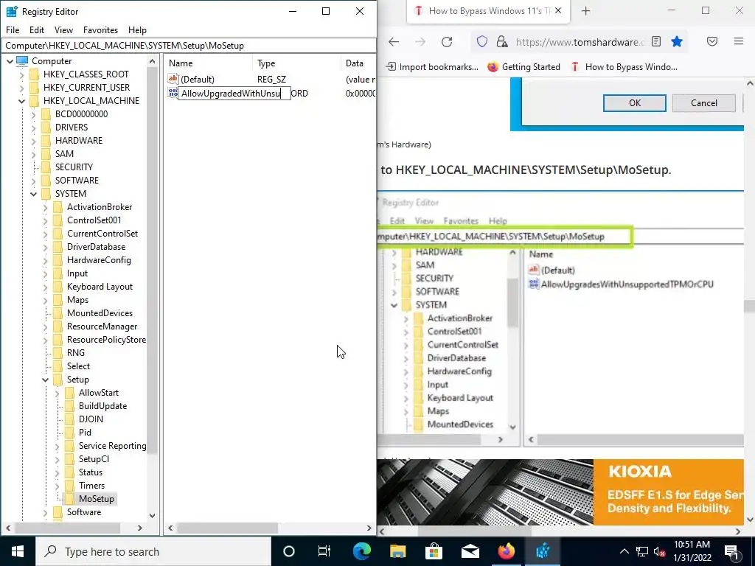Screen dimensions: 755x566
Task: Click the registry address path bar
Action: point(188,45)
